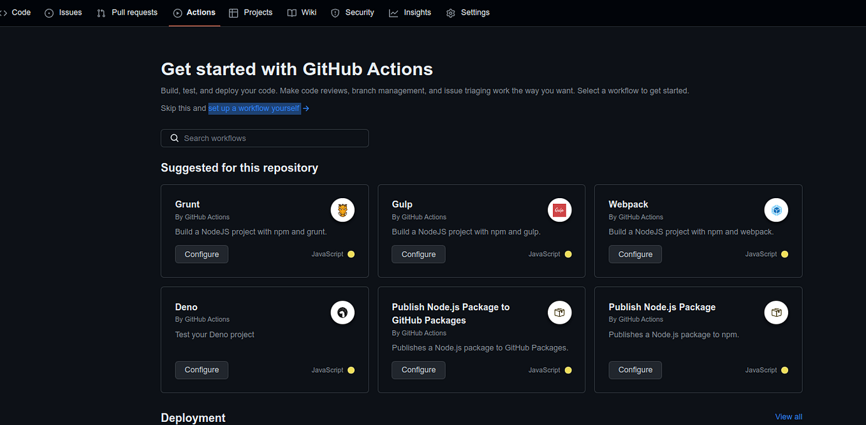Click the package icon on Publish Node.js Package card
This screenshot has height=425, width=866.
pos(776,312)
